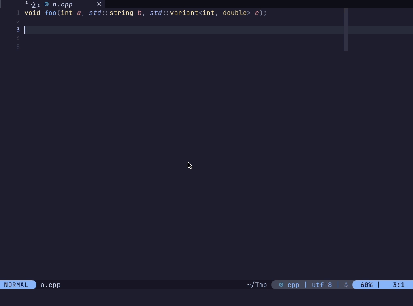
Task: Click parameter 'b' after std::string
Action: point(140,13)
